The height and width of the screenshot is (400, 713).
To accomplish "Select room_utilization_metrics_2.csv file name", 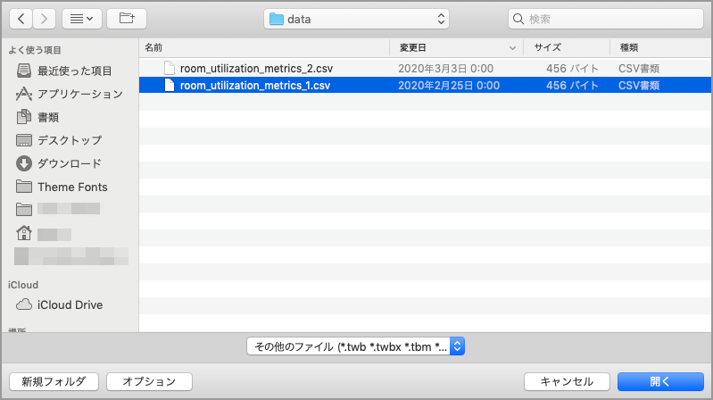I will click(256, 68).
